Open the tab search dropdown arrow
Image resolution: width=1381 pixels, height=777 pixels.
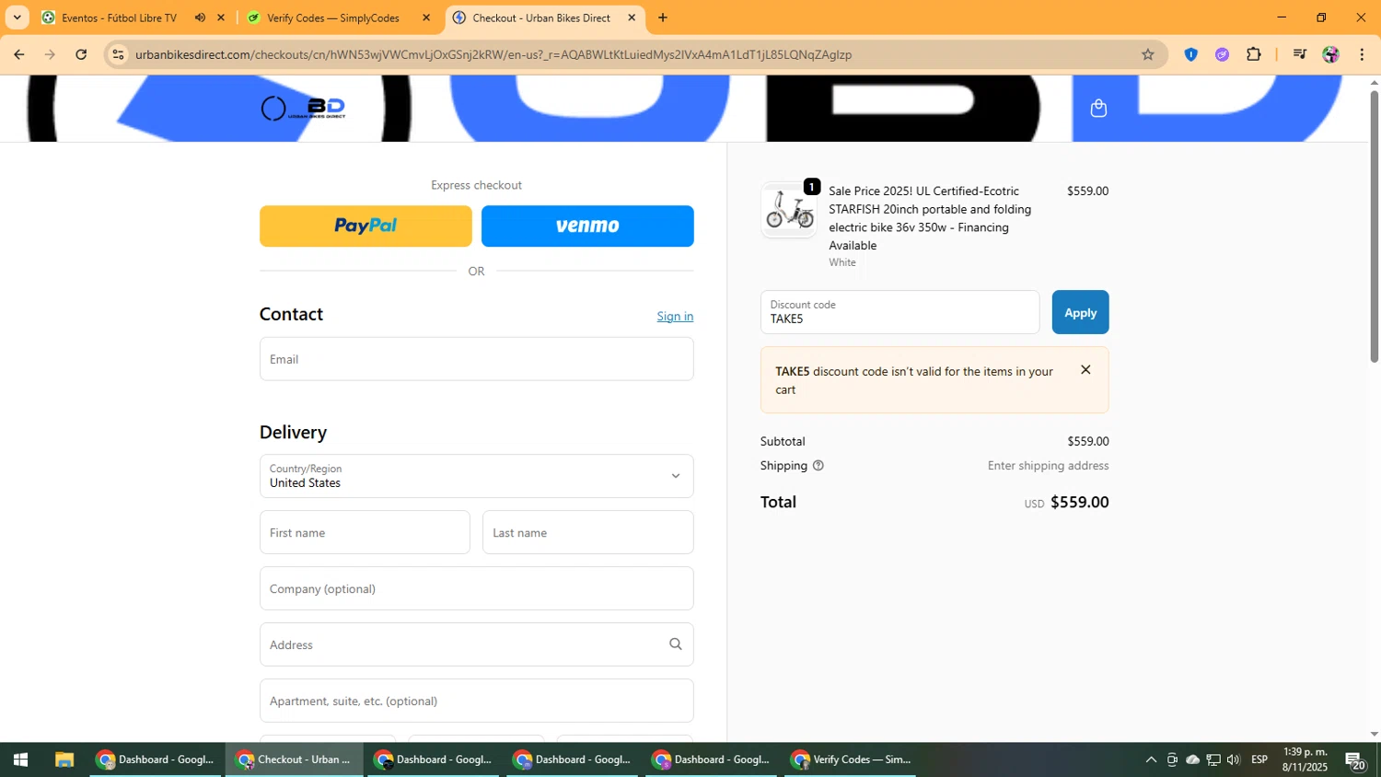click(x=17, y=17)
